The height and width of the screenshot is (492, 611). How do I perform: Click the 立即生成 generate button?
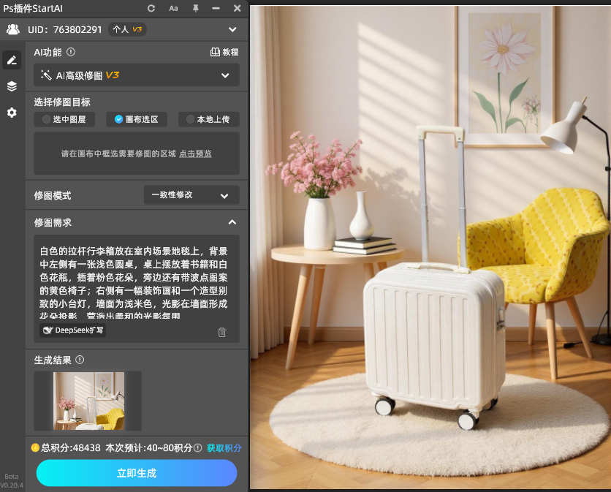137,473
